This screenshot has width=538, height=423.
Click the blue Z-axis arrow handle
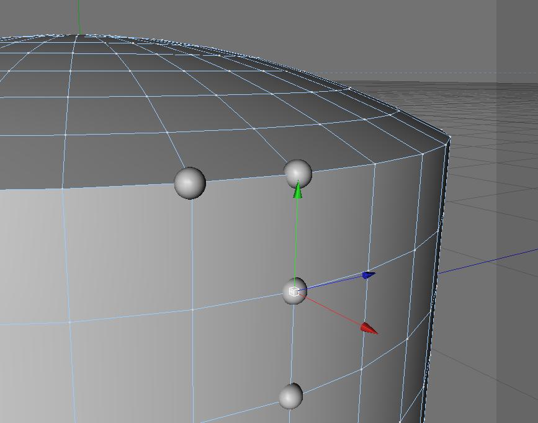coord(369,275)
